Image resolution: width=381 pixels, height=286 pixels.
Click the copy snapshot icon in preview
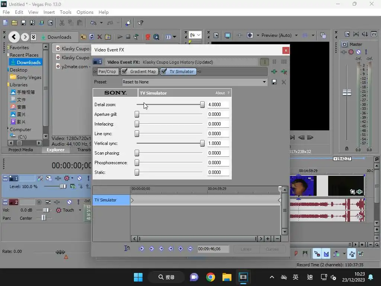323,35
